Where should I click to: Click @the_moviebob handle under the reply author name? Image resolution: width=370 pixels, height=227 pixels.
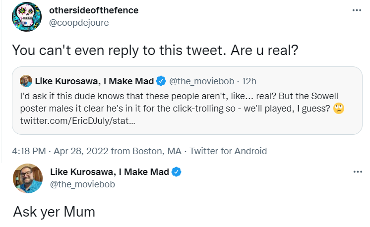click(83, 184)
